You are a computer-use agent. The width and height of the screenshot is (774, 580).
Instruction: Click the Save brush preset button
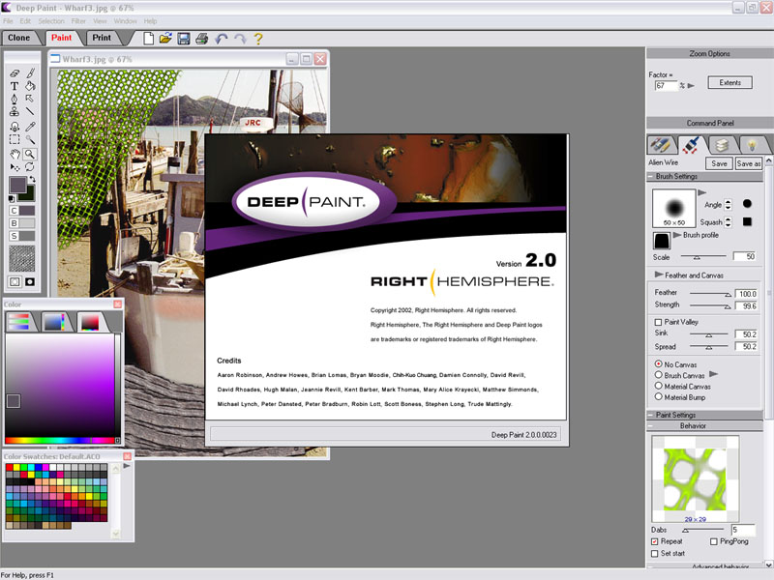719,163
